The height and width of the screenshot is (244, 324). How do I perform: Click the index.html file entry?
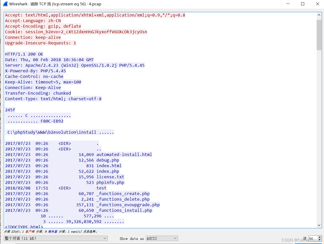click(x=63, y=166)
